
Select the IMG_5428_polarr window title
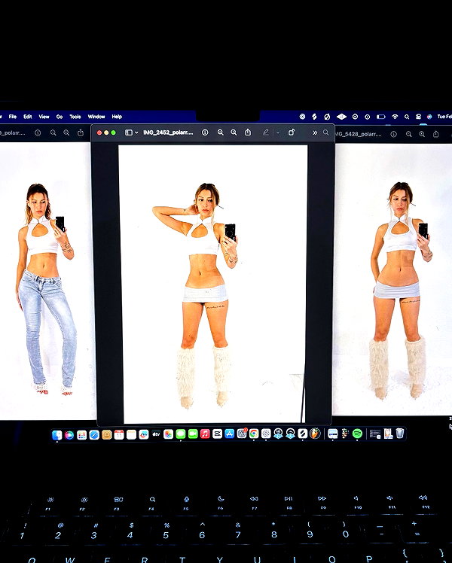tap(359, 134)
